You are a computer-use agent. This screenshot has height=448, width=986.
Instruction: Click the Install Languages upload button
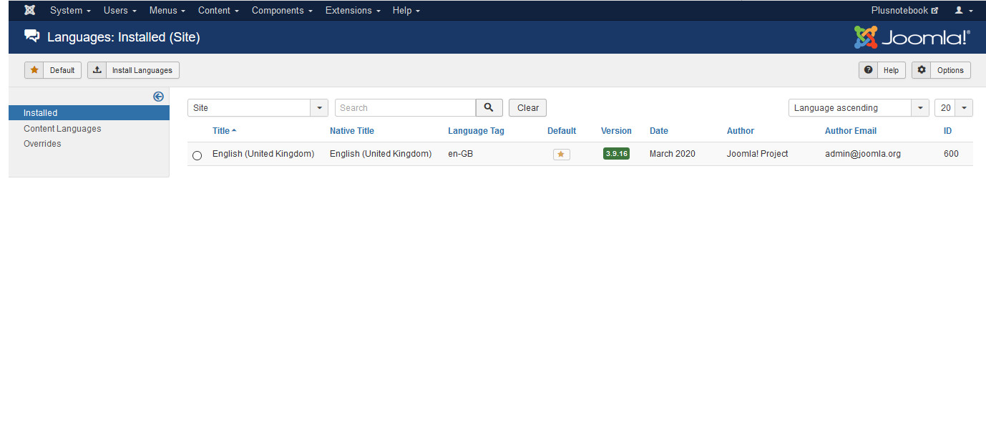(x=133, y=70)
